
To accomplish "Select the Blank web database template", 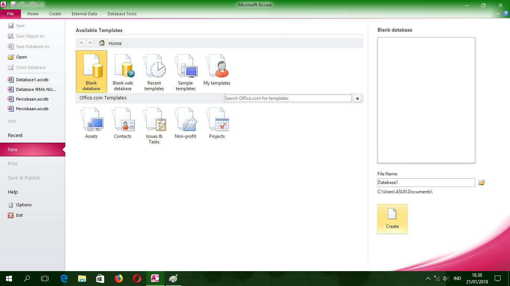I will (x=123, y=71).
